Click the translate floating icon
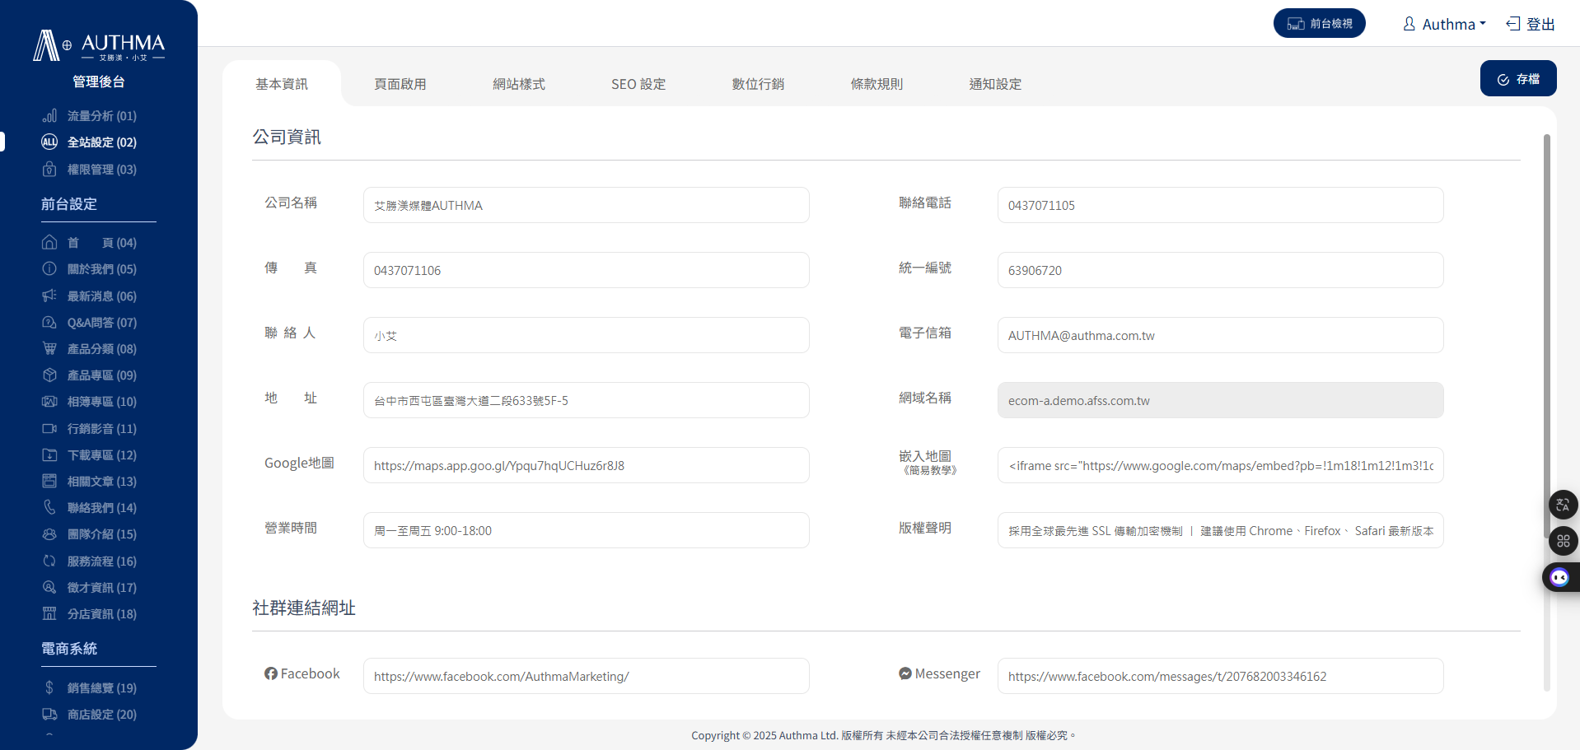Viewport: 1580px width, 750px height. pyautogui.click(x=1563, y=505)
